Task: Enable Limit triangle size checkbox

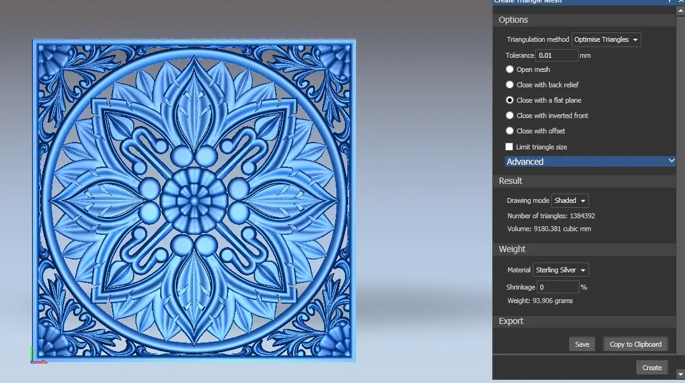Action: pyautogui.click(x=509, y=147)
